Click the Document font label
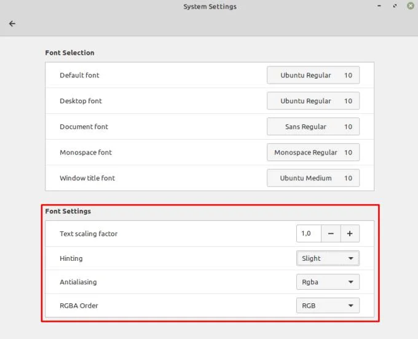418x339 pixels. (84, 127)
